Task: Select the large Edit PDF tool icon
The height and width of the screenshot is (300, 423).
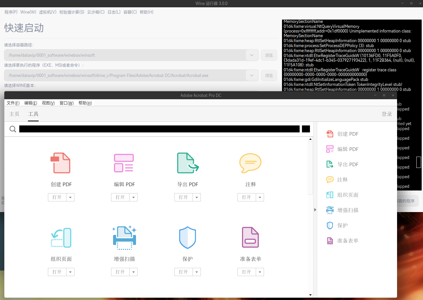Action: point(124,163)
